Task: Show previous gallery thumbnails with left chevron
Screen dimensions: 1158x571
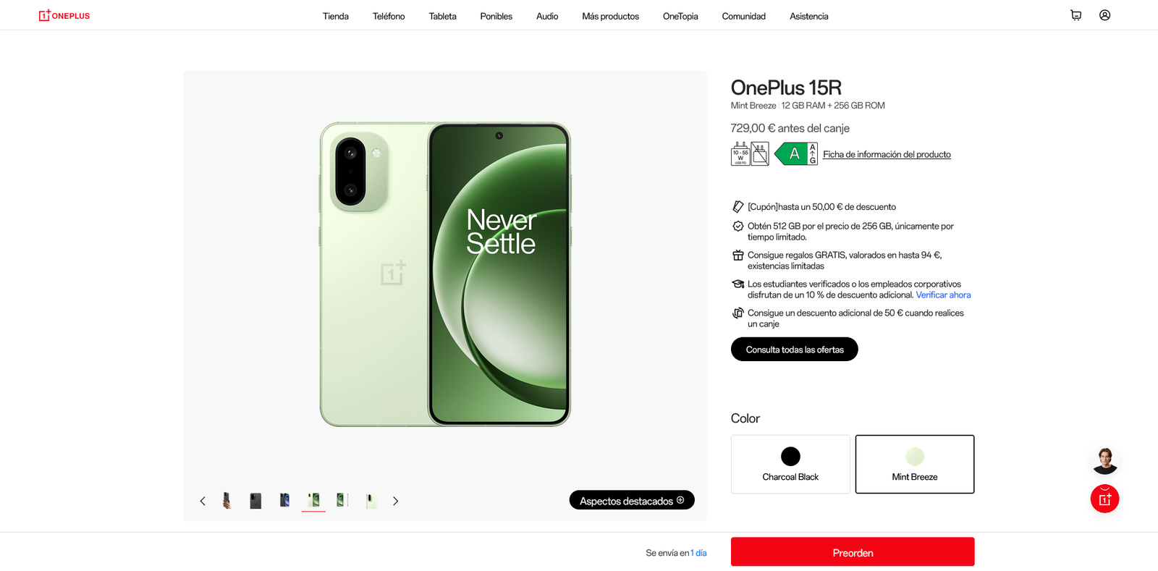Action: tap(203, 501)
